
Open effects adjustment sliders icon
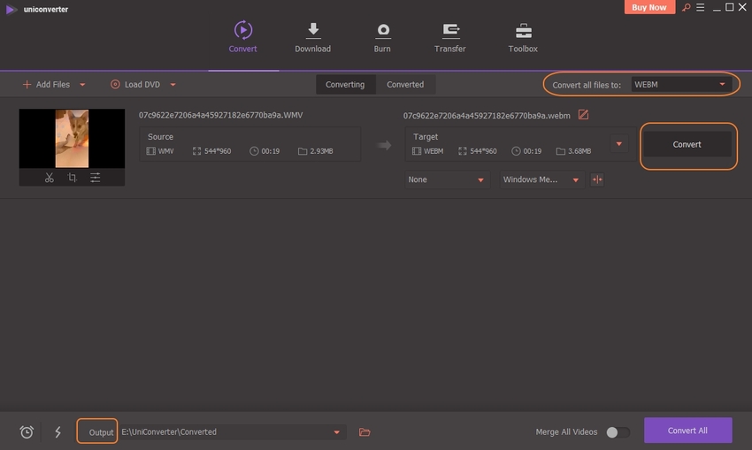[95, 178]
